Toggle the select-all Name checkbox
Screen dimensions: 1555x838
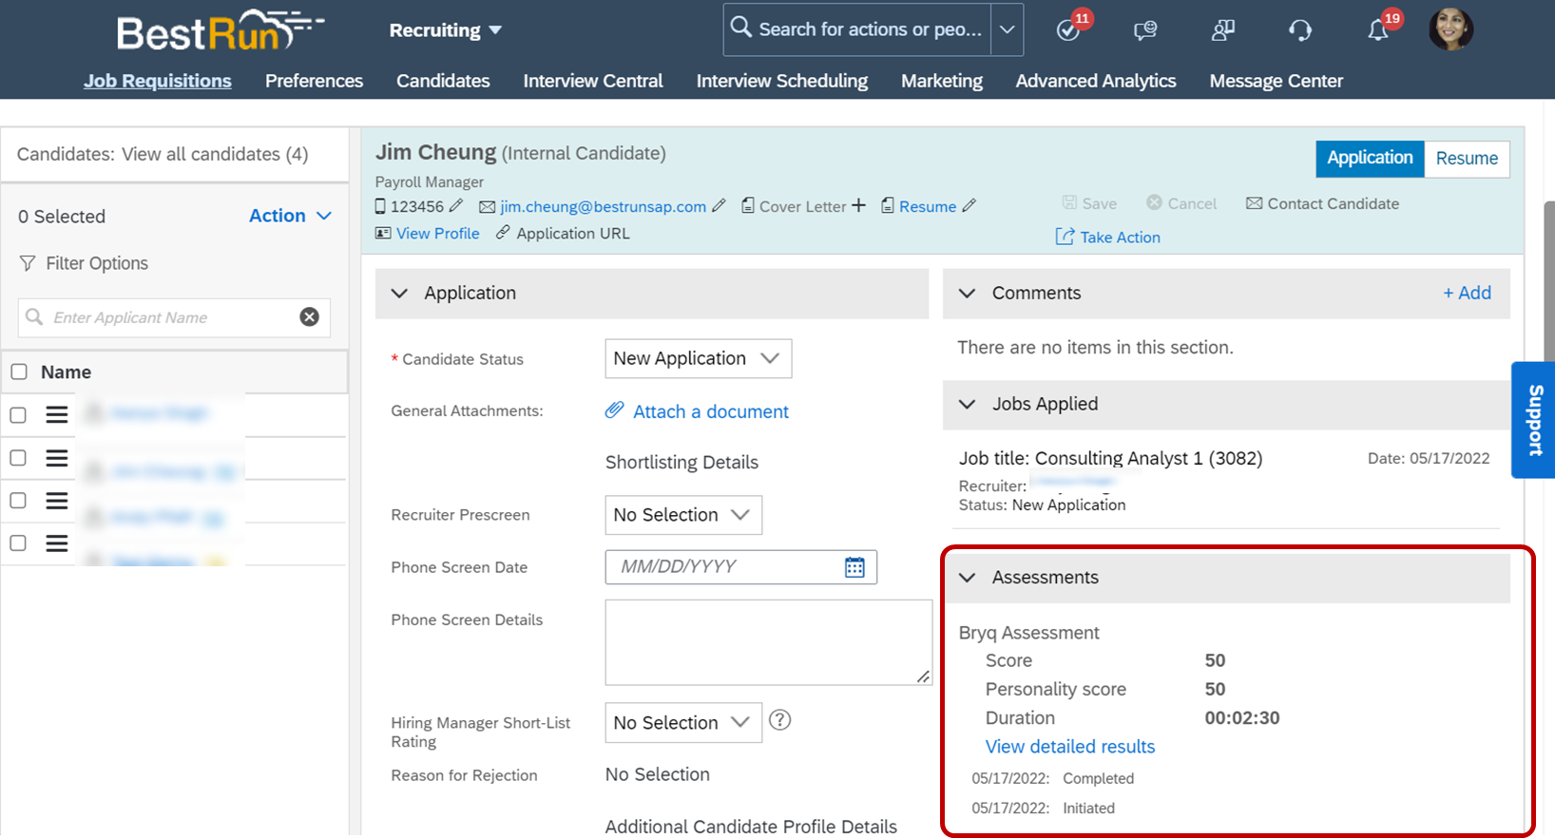coord(19,372)
